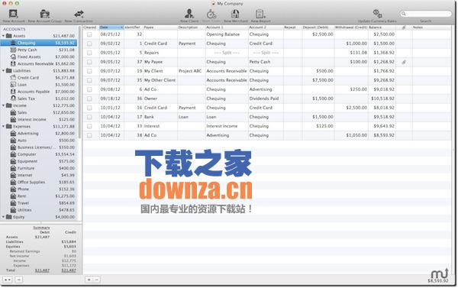
Task: Click the New Client toolbar icon
Action: coord(189,14)
